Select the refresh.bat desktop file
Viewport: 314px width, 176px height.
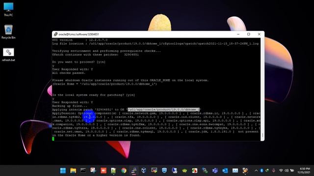coord(8,54)
